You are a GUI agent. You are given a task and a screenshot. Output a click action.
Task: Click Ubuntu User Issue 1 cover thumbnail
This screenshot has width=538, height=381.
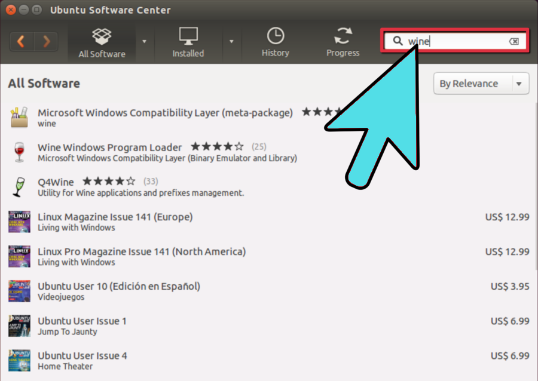[19, 326]
